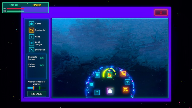Close the map window with red X
The width and height of the screenshot is (192, 108).
tap(161, 13)
